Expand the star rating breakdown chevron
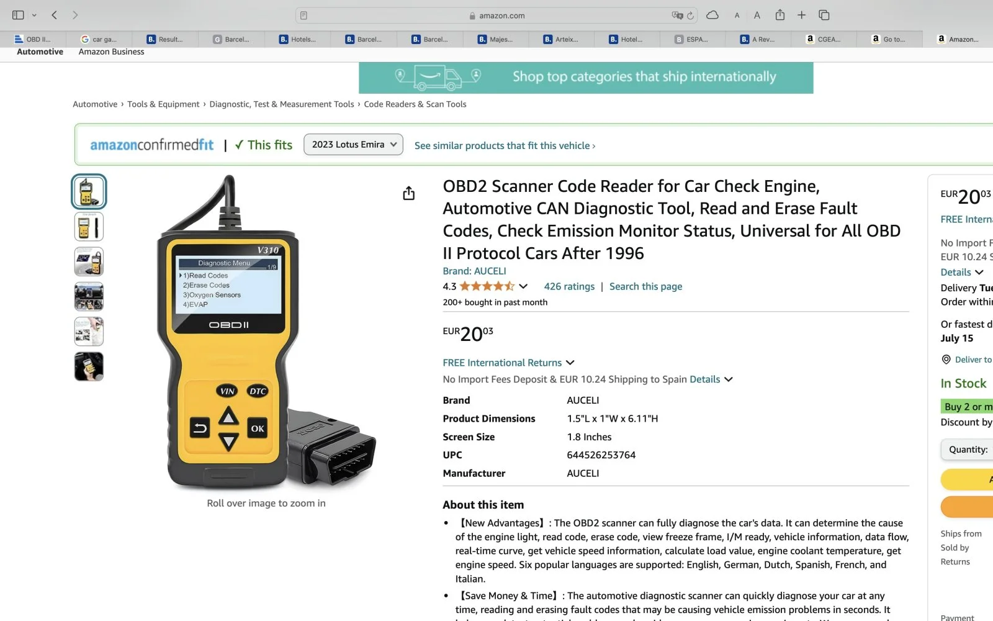993x621 pixels. 523,286
